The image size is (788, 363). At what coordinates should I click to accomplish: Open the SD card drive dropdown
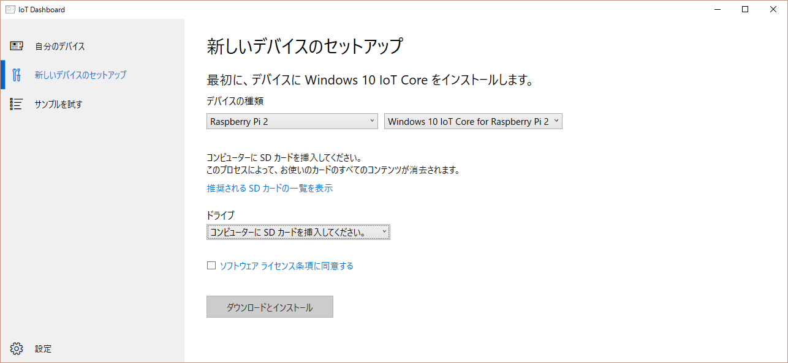[x=298, y=232]
